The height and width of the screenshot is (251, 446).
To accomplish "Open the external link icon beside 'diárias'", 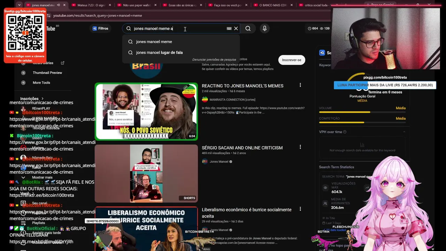I will point(63,63).
